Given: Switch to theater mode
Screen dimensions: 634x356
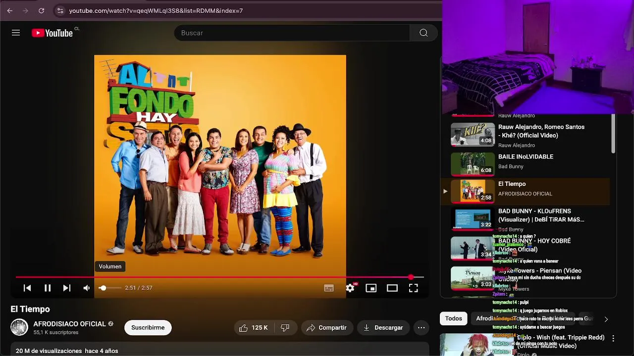Looking at the screenshot, I should [x=392, y=288].
